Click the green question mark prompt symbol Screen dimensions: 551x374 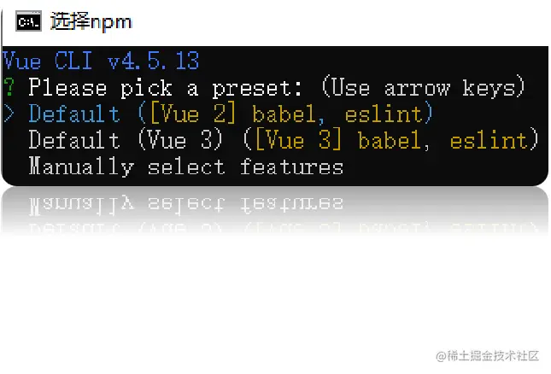(9, 88)
